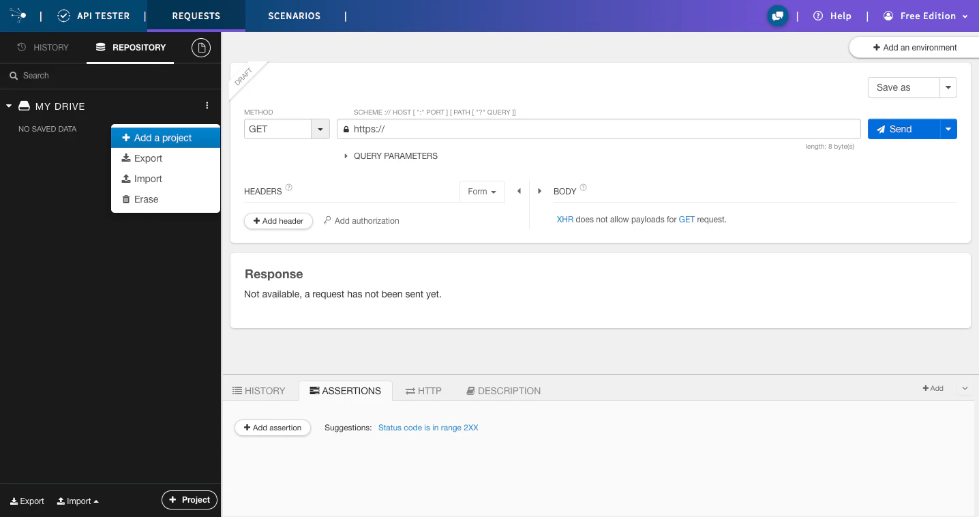The width and height of the screenshot is (979, 517).
Task: Select Import in the context menu
Action: coord(166,179)
